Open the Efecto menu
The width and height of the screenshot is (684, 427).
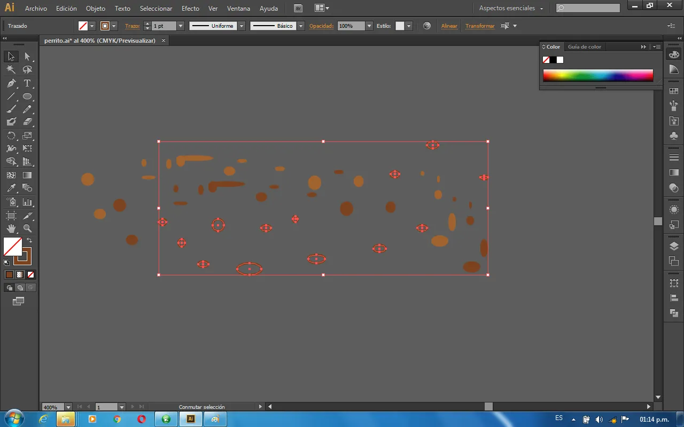pos(190,9)
